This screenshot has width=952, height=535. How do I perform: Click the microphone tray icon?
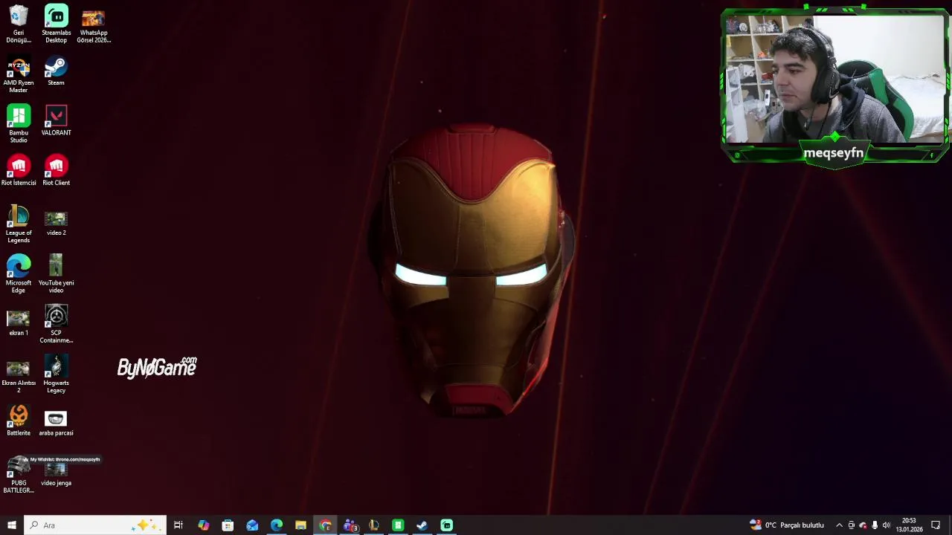click(875, 525)
